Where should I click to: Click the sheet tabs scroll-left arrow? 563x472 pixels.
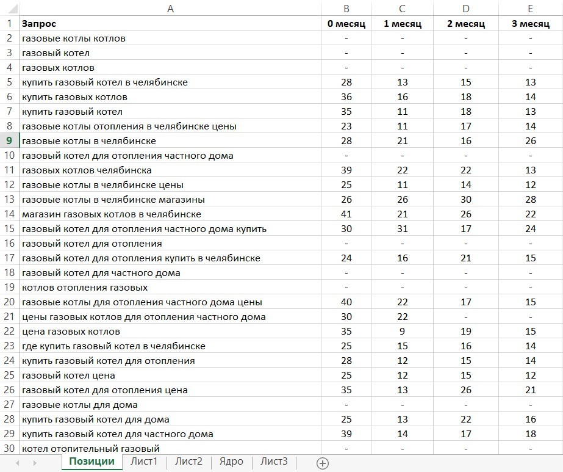(x=18, y=463)
